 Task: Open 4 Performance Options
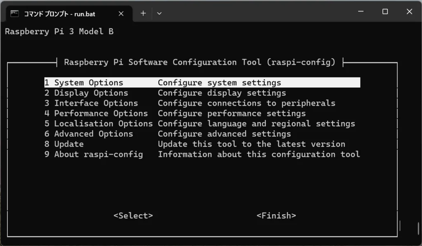coord(96,114)
